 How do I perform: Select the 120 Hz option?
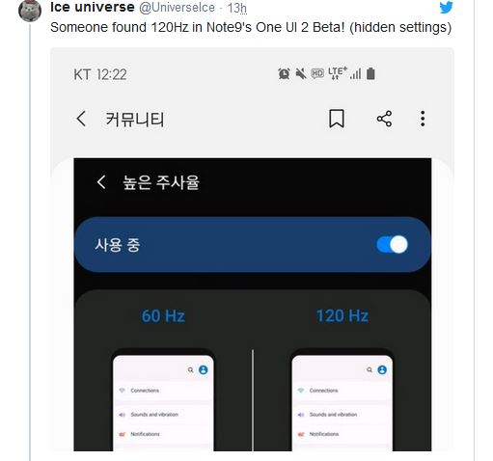pos(342,315)
